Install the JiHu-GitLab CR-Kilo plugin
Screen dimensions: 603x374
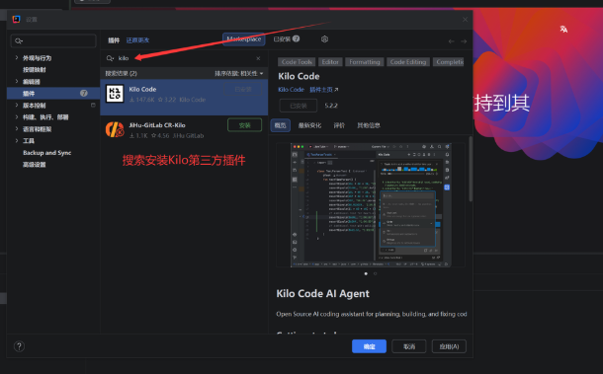coord(244,125)
